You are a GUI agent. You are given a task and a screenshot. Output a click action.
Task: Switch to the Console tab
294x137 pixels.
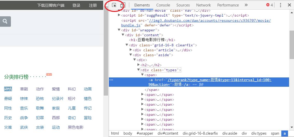[163, 5]
